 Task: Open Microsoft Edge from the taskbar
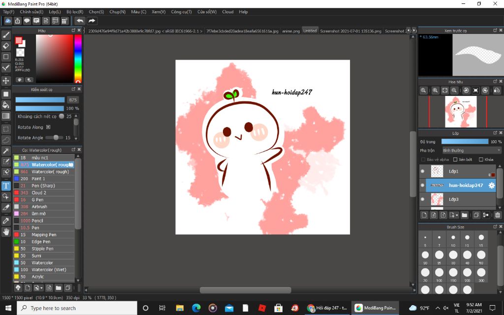(x=196, y=308)
